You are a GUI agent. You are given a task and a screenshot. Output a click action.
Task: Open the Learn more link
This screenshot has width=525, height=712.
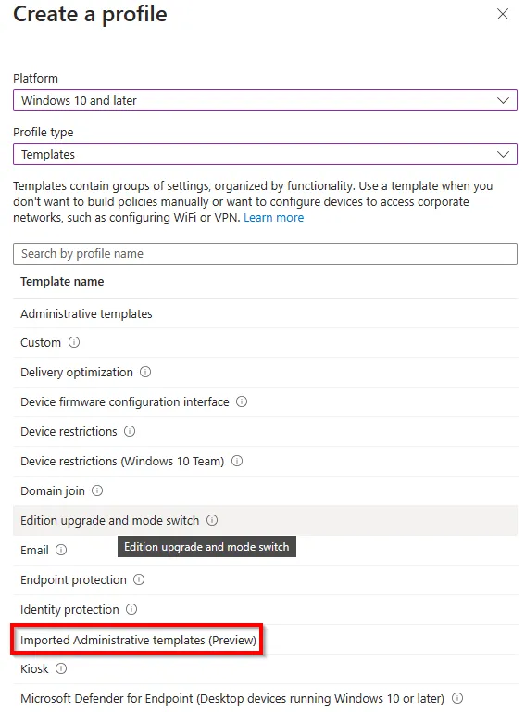(273, 218)
